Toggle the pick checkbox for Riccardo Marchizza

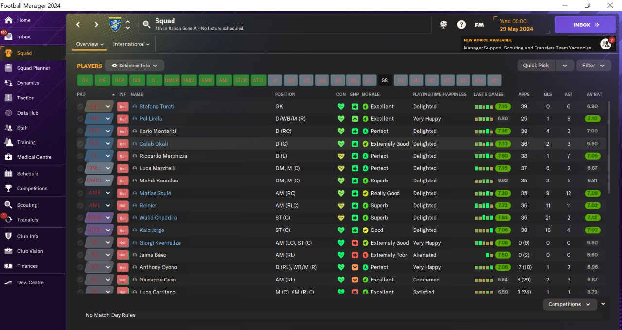coord(80,156)
